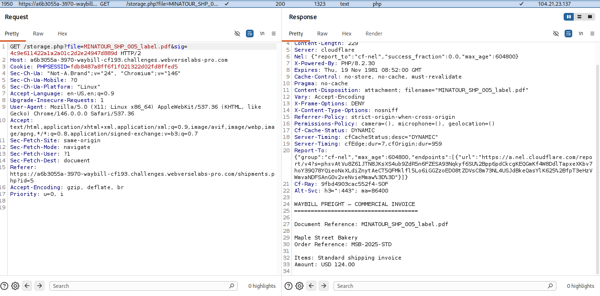Select top-bottom split layout icon

coord(579,17)
